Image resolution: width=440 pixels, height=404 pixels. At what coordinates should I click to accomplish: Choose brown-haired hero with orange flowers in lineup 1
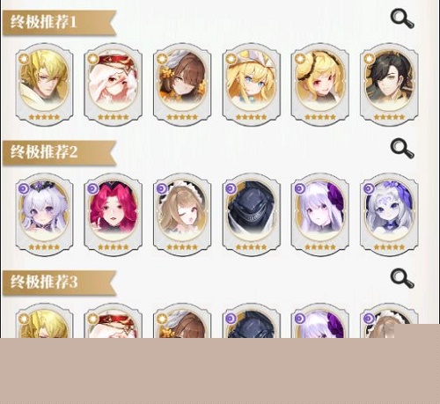click(182, 84)
